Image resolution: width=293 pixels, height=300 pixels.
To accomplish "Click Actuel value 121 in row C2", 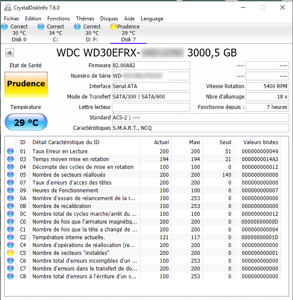I will [x=164, y=237].
